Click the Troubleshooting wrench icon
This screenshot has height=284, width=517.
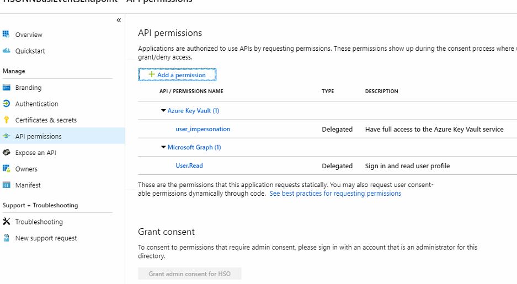pos(7,222)
